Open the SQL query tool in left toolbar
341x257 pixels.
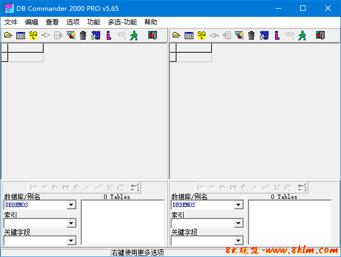click(33, 35)
